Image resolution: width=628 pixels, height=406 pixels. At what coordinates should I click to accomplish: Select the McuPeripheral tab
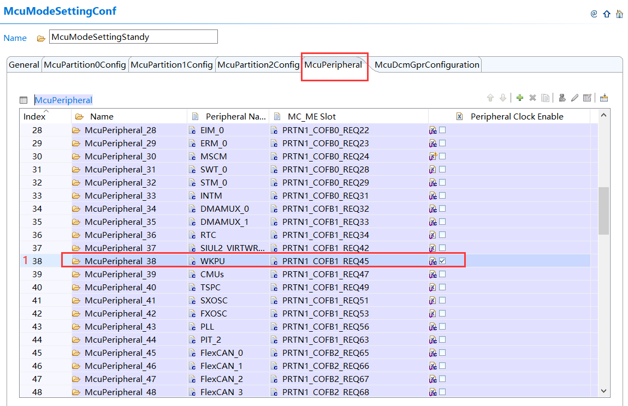(x=333, y=65)
